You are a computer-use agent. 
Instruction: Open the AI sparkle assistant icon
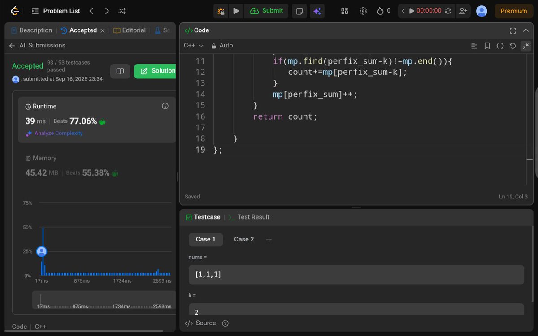[x=317, y=11]
